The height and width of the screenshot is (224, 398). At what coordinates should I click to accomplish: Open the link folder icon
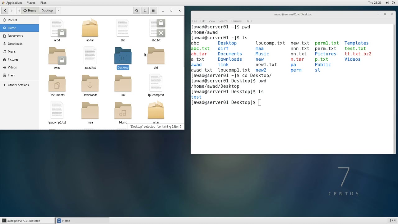(x=123, y=83)
